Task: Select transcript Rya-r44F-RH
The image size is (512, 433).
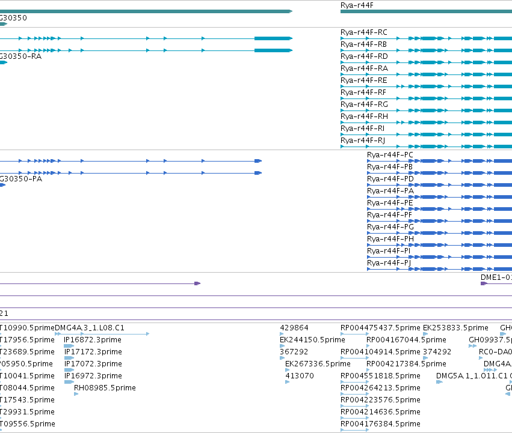Action: tap(364, 117)
